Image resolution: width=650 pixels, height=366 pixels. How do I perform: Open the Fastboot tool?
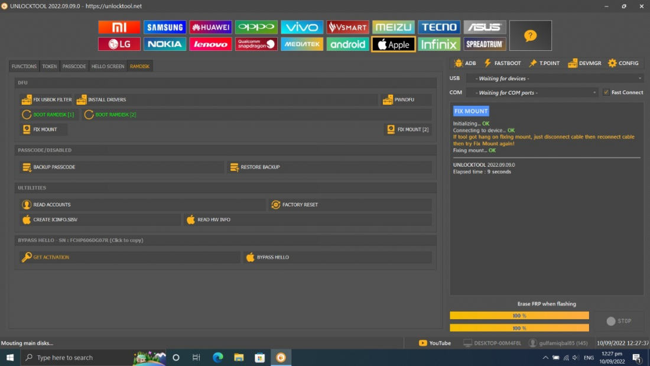coord(502,63)
